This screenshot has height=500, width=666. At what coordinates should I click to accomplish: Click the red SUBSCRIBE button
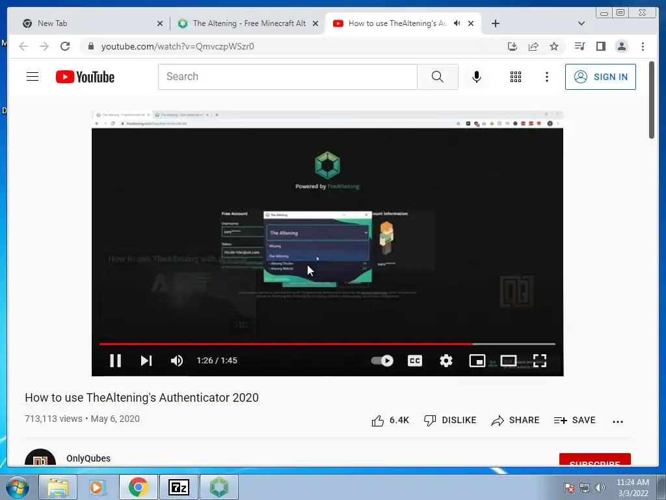pos(594,460)
